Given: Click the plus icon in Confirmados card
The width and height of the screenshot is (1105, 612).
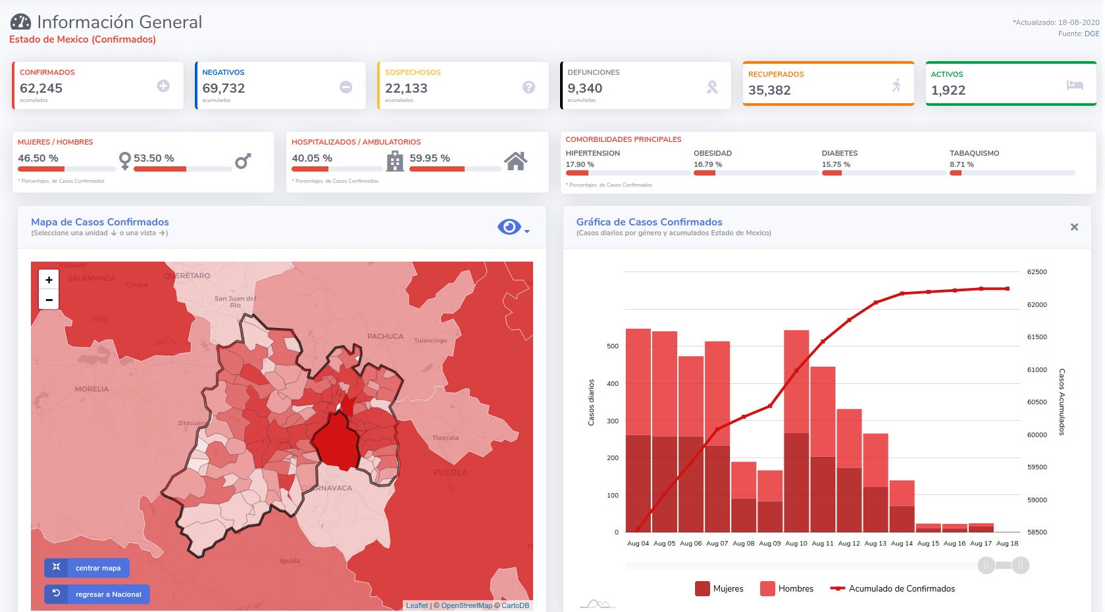Looking at the screenshot, I should click(163, 86).
